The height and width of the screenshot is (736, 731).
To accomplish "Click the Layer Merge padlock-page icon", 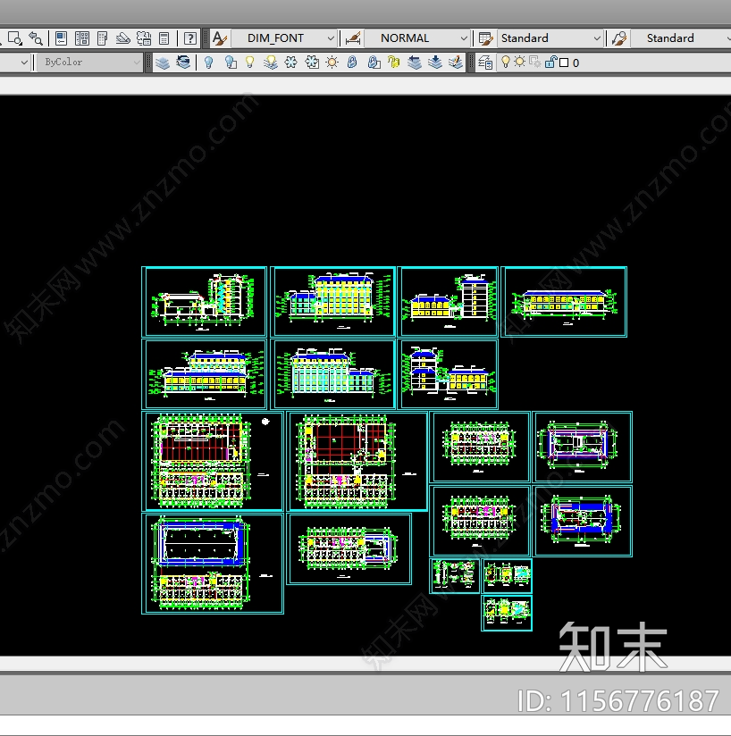I will pyautogui.click(x=374, y=63).
